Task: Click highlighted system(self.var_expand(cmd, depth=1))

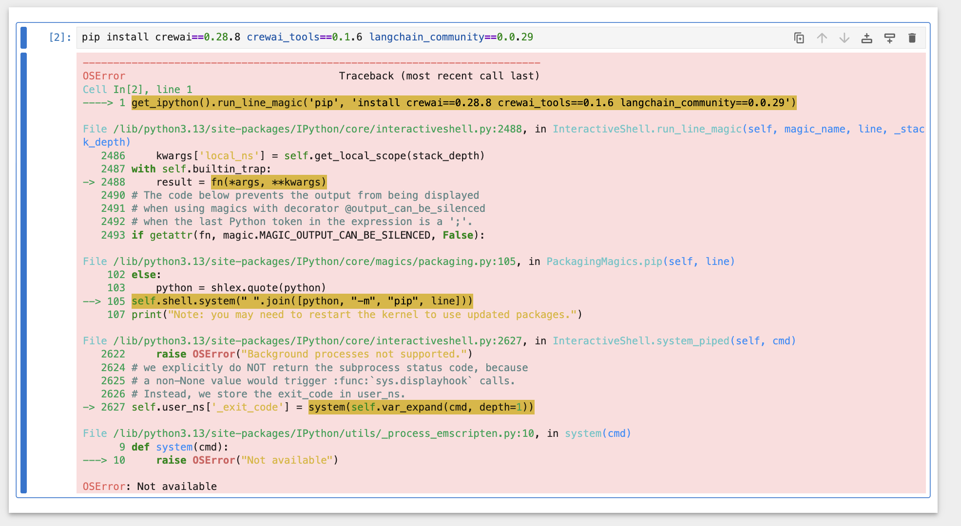Action: click(x=421, y=407)
